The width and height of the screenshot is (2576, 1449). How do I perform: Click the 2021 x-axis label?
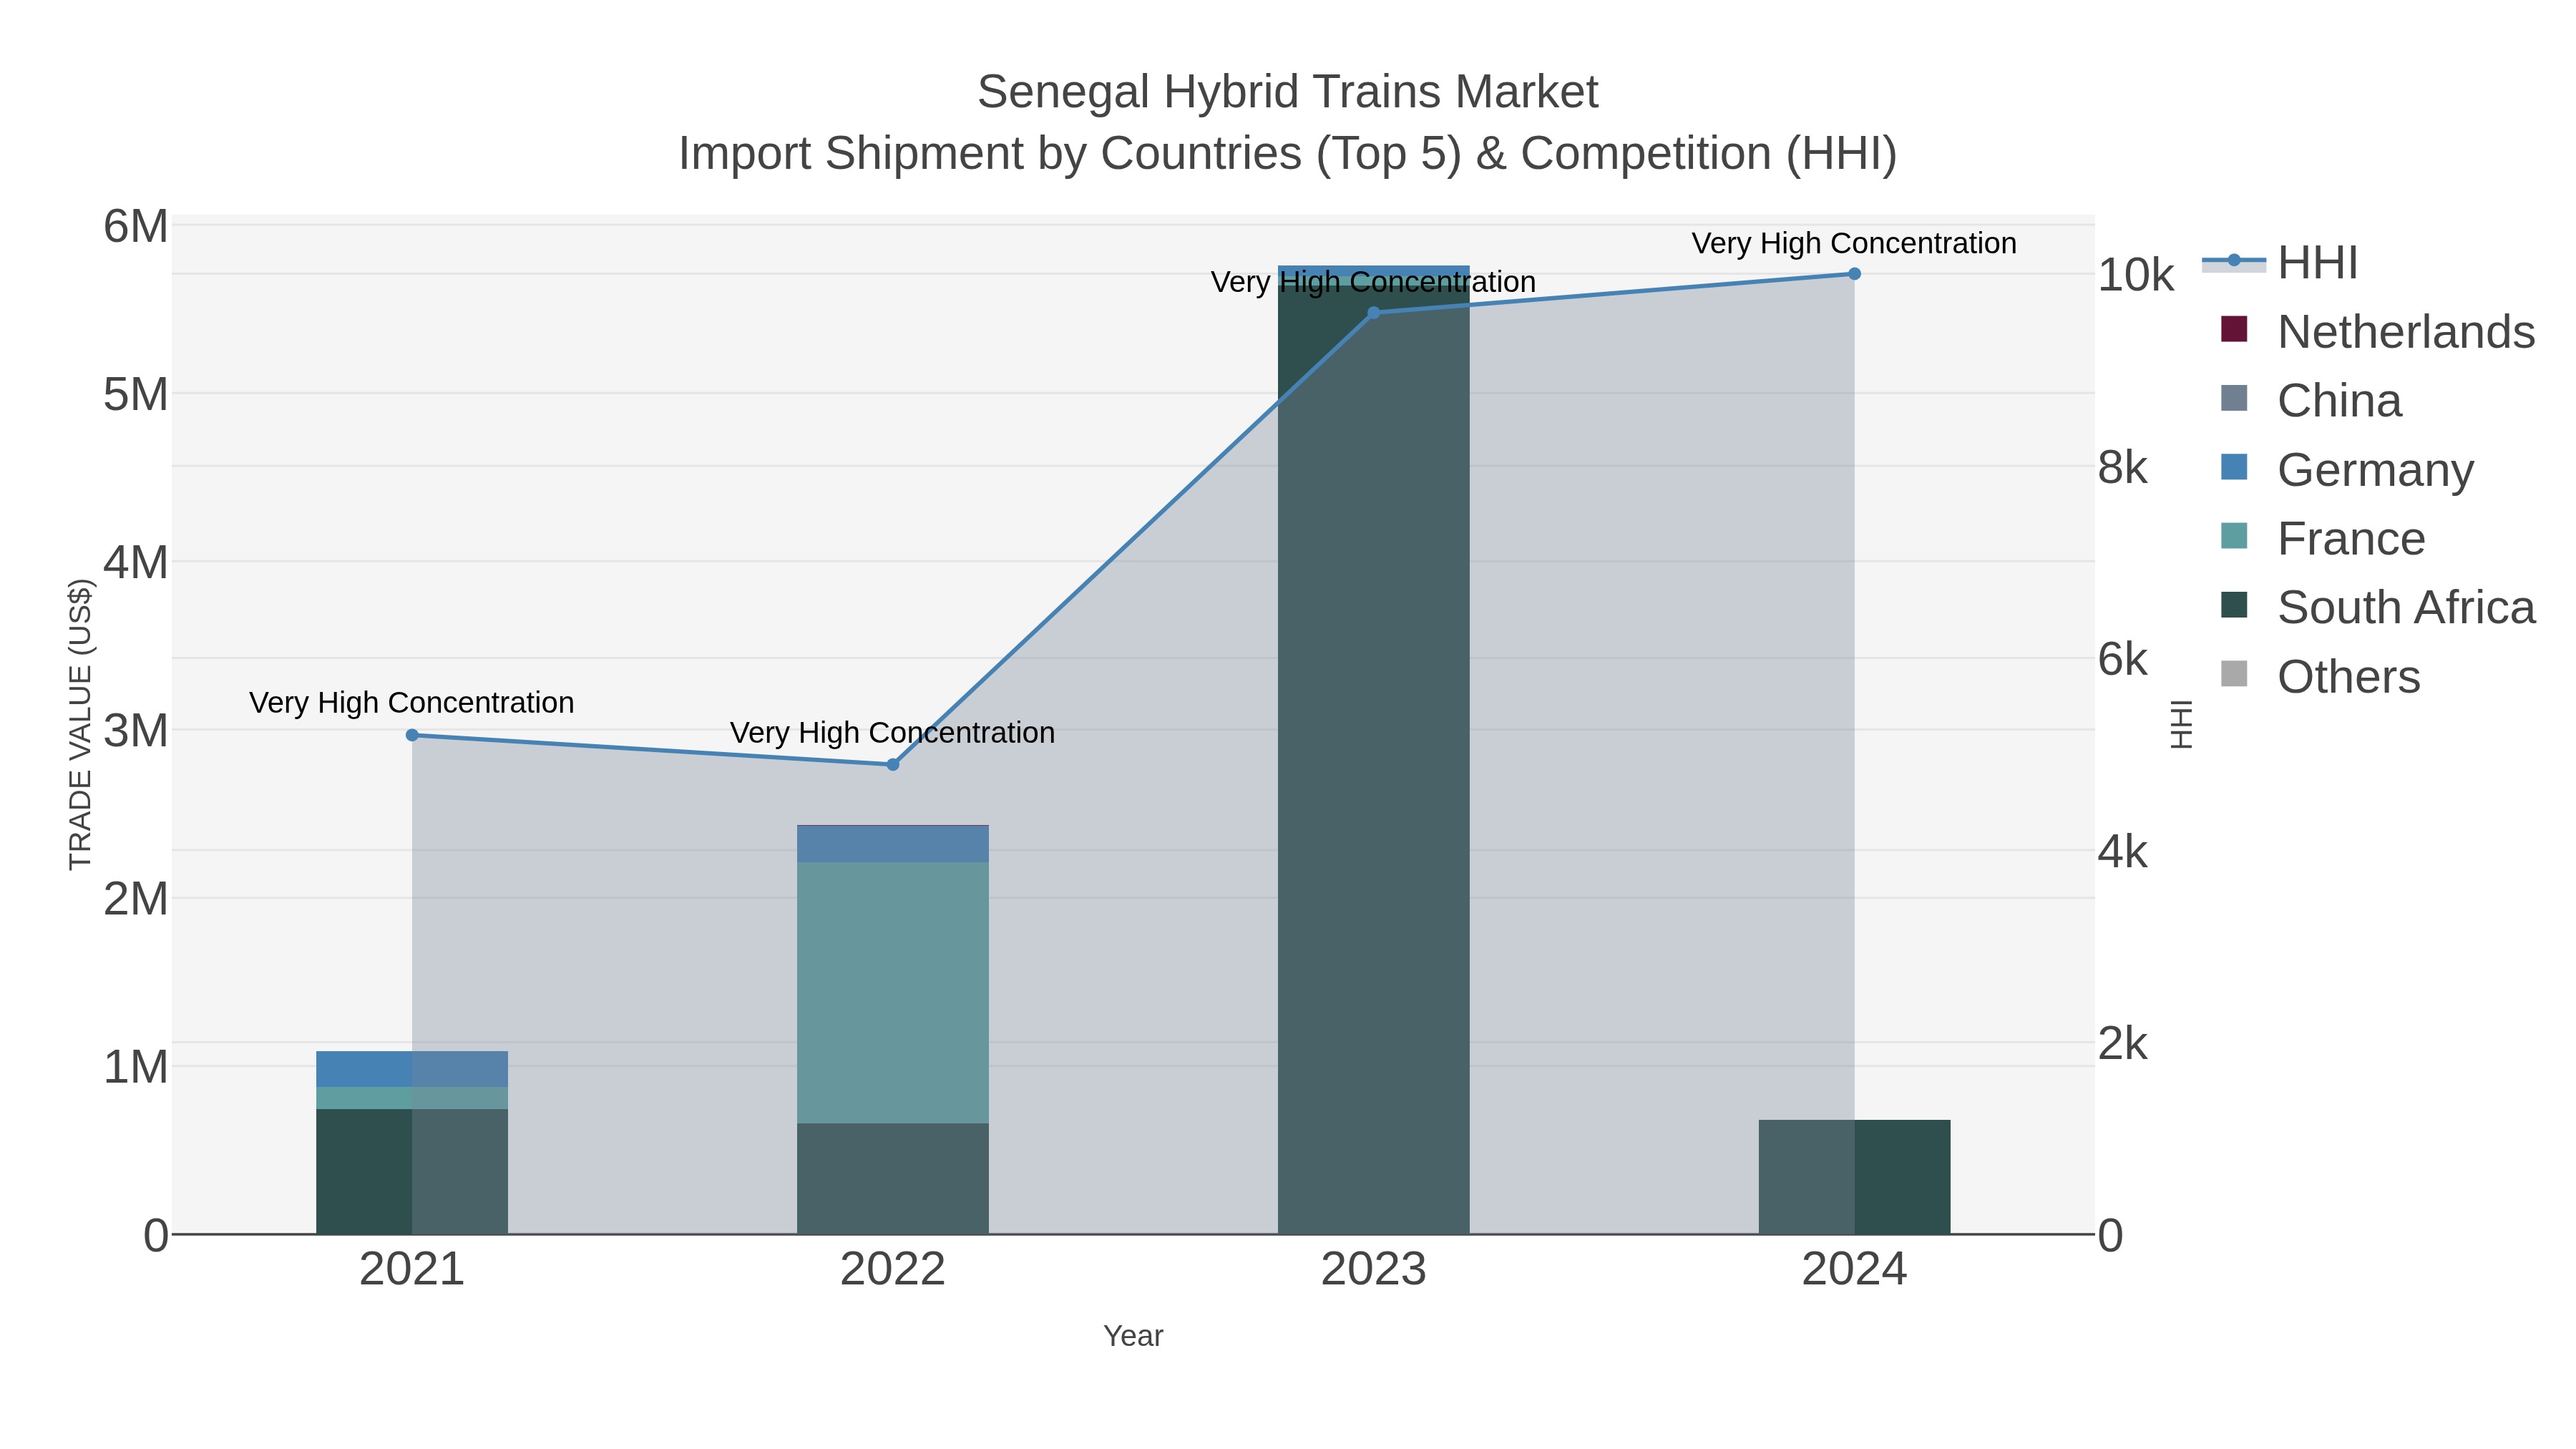pyautogui.click(x=412, y=1269)
